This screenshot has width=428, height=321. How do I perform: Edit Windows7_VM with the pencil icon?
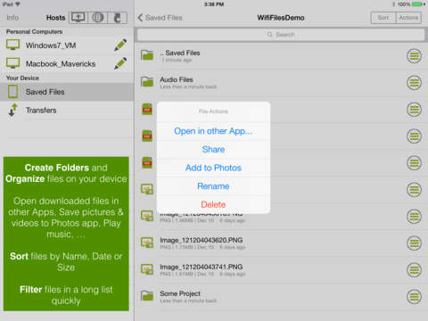[x=120, y=45]
